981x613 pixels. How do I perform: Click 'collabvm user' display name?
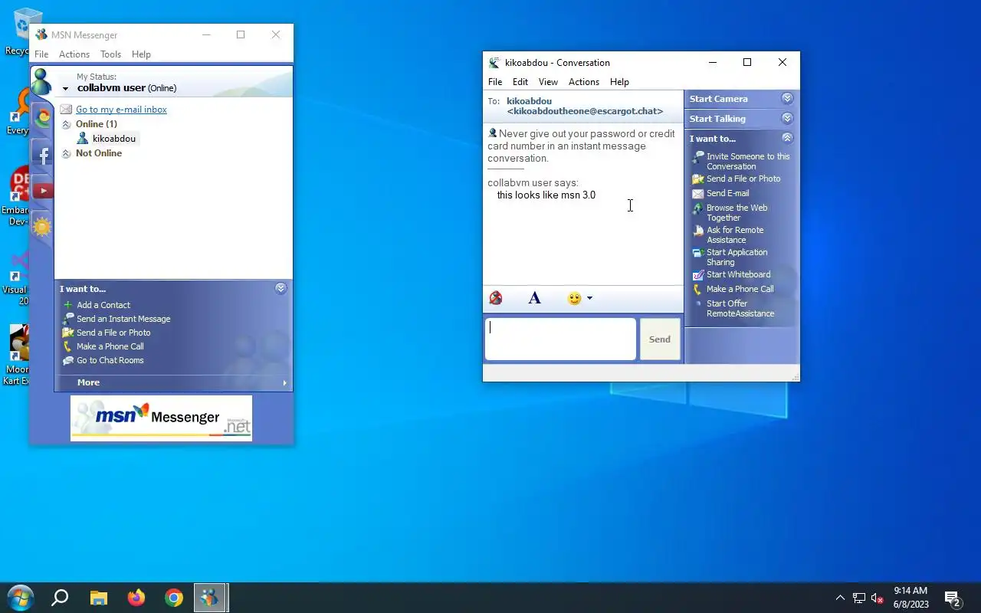tap(111, 88)
